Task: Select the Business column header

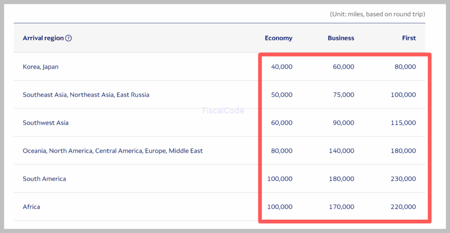Action: click(x=341, y=38)
